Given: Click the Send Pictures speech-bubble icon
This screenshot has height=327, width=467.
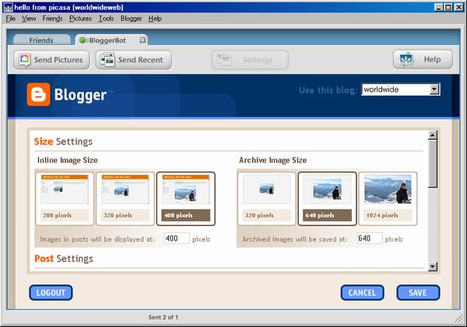Looking at the screenshot, I should 24,60.
